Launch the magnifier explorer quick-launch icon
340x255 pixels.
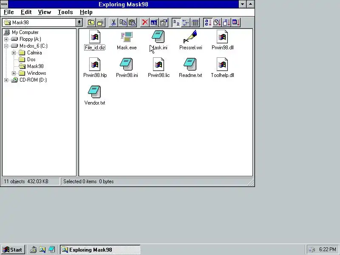[42, 250]
